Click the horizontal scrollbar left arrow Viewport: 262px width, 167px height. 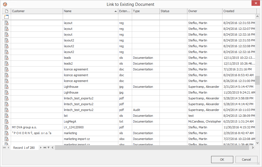53,147
